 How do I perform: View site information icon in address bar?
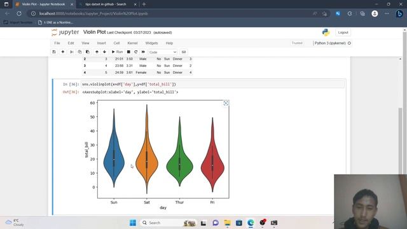pyautogui.click(x=33, y=13)
